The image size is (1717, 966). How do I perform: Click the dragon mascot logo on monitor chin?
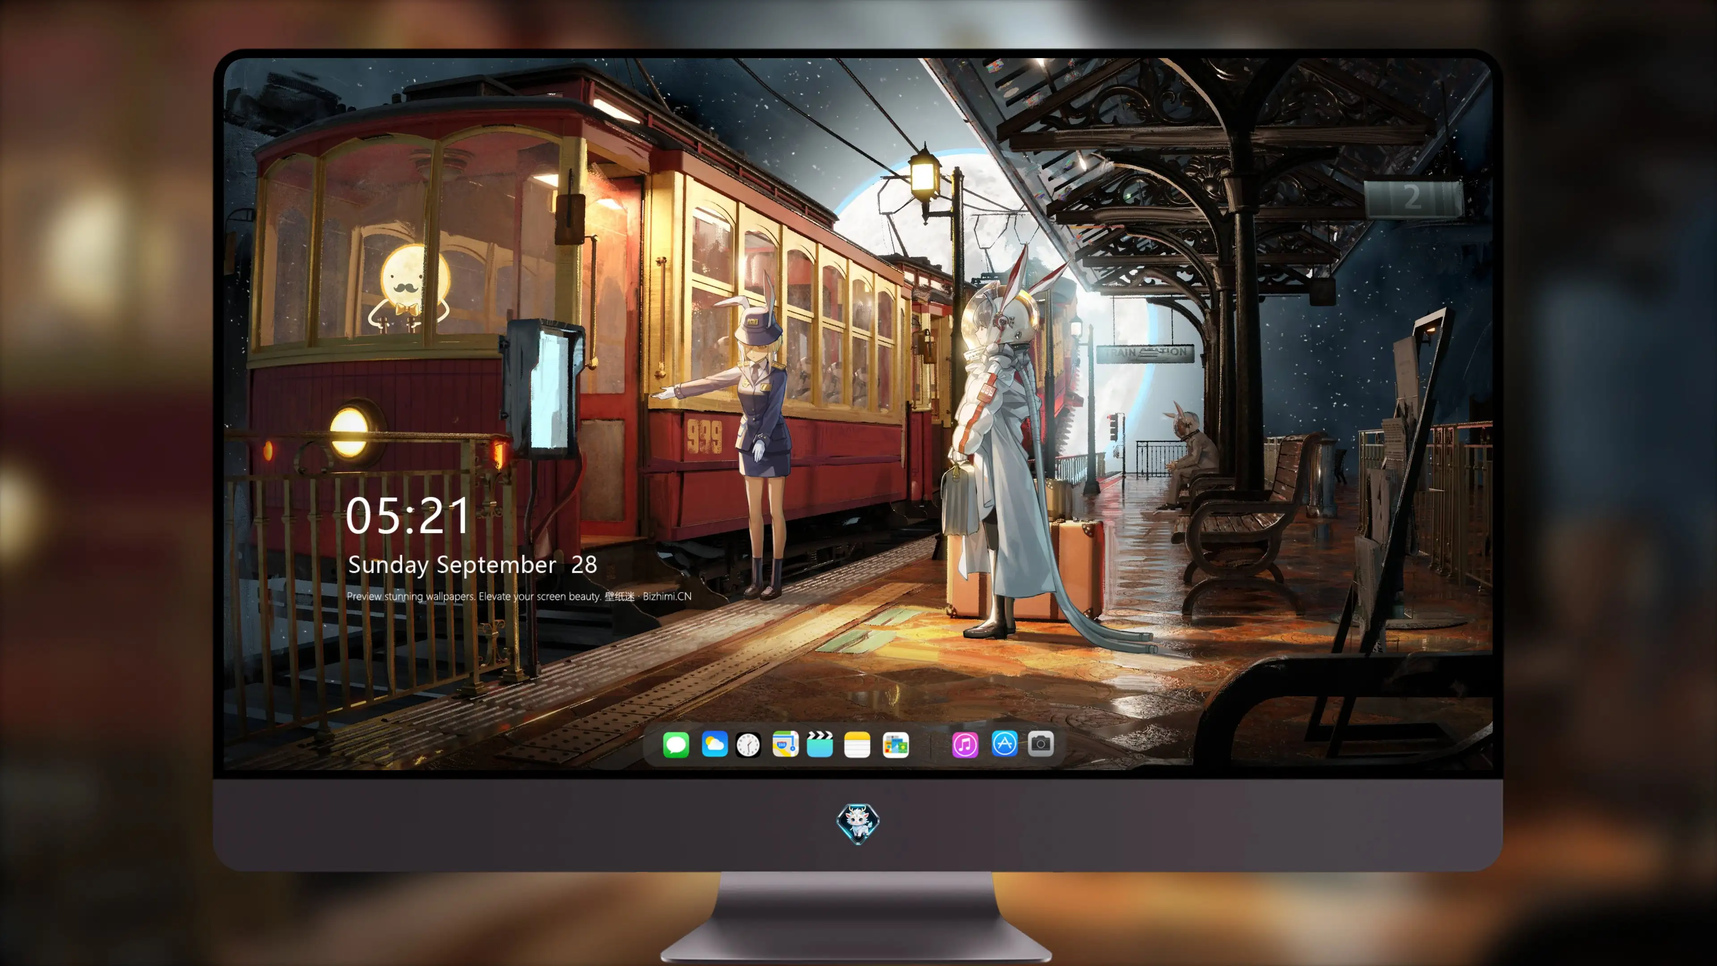pyautogui.click(x=858, y=823)
